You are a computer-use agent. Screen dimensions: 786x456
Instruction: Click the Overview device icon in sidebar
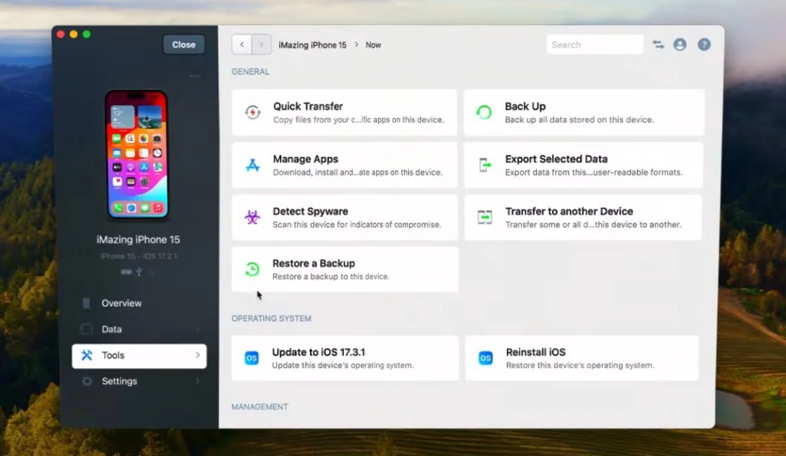pos(86,303)
